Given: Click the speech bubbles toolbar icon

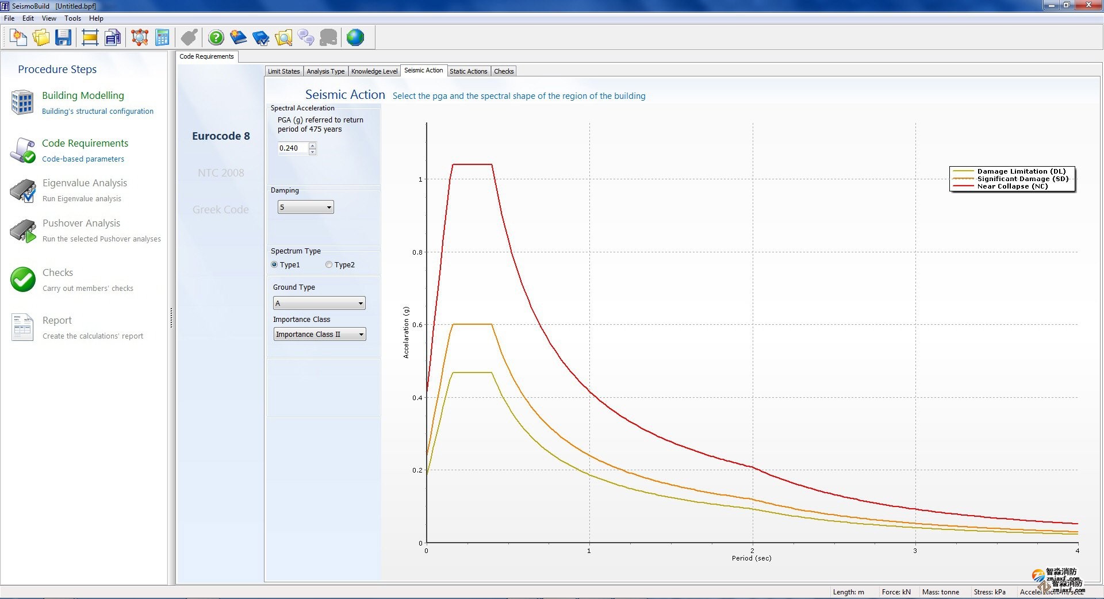Looking at the screenshot, I should pos(306,38).
